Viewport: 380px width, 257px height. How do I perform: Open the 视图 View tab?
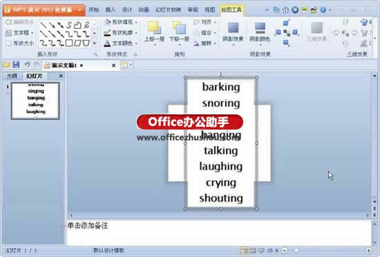point(209,10)
